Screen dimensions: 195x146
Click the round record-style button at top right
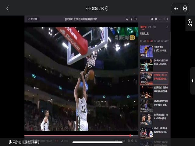(184, 9)
